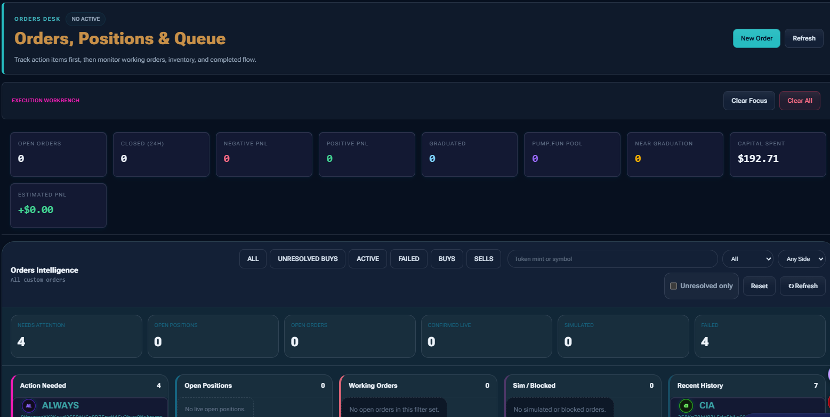
Task: Select the ALL filter tab
Action: click(x=253, y=259)
